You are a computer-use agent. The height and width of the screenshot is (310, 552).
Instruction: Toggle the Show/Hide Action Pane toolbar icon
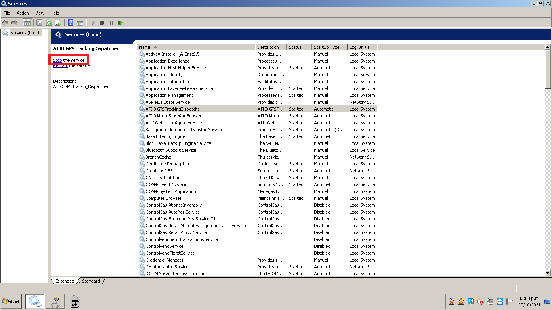coord(80,23)
